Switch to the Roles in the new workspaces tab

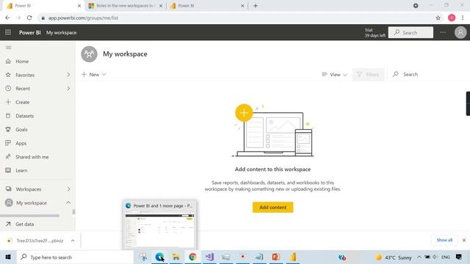click(125, 6)
